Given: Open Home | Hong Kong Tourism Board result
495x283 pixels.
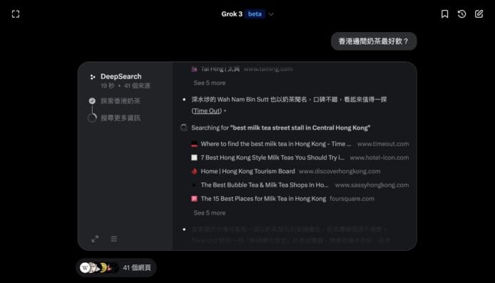Looking at the screenshot, I should click(247, 171).
